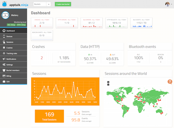The height and width of the screenshot is (128, 174).
Task: Click the orange OUT upload icon
Action: click(x=110, y=55)
